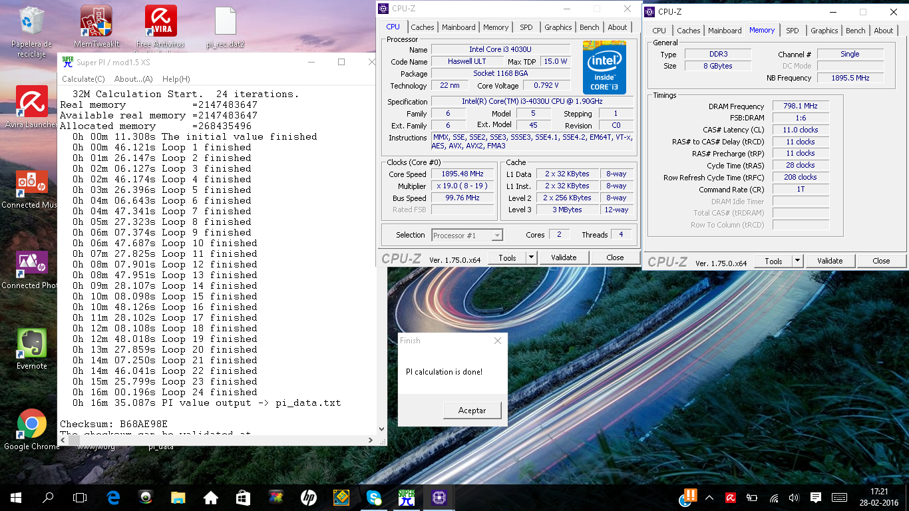Open the Papelera de reciclaje desktop icon
The width and height of the screenshot is (909, 511).
[31, 31]
